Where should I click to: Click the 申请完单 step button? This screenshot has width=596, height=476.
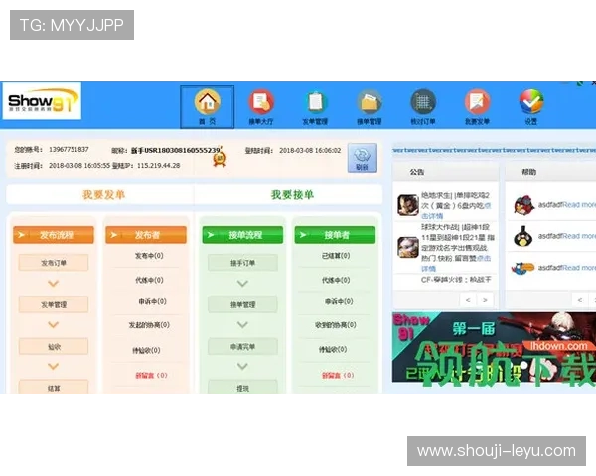(242, 346)
